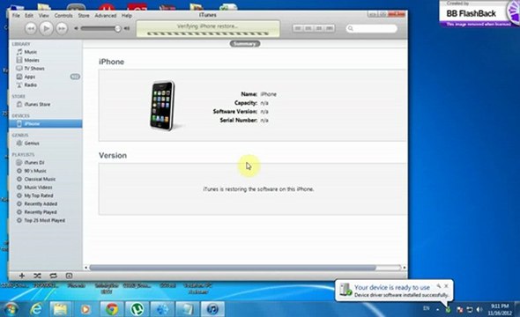Switch to the fourth view mode button
This screenshot has height=317, width=520.
(330, 28)
